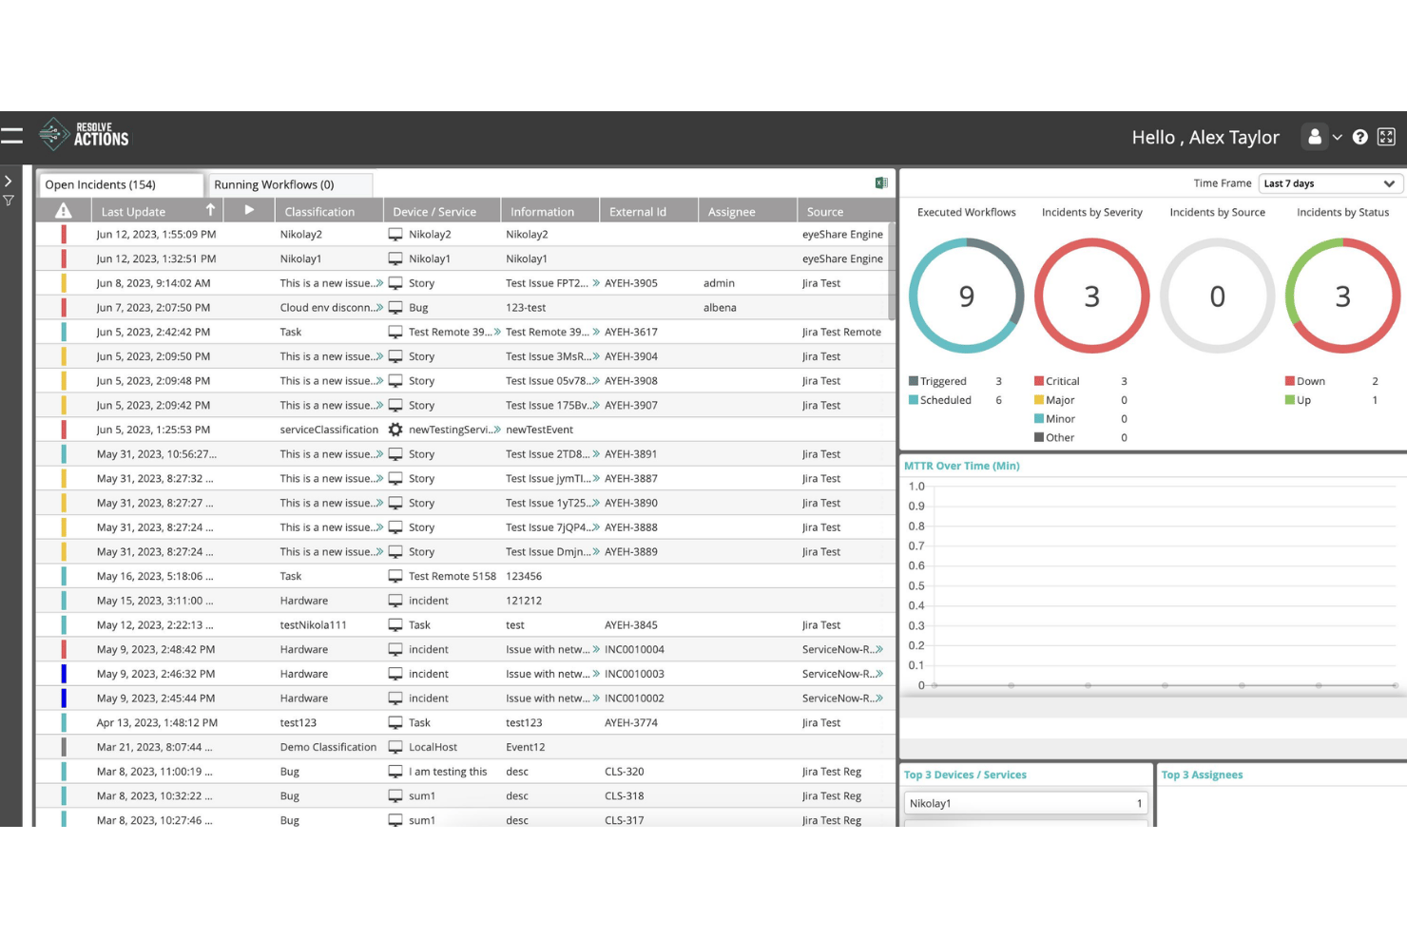Expand Issue with netw text for INC0010002
The width and height of the screenshot is (1407, 938).
click(x=596, y=699)
